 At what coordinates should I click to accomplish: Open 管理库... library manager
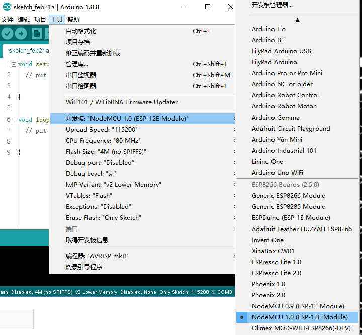142,64
